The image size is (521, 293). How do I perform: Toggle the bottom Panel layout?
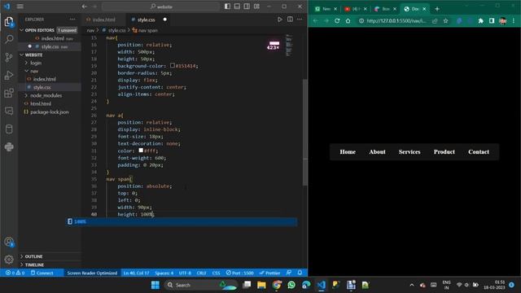pyautogui.click(x=237, y=7)
